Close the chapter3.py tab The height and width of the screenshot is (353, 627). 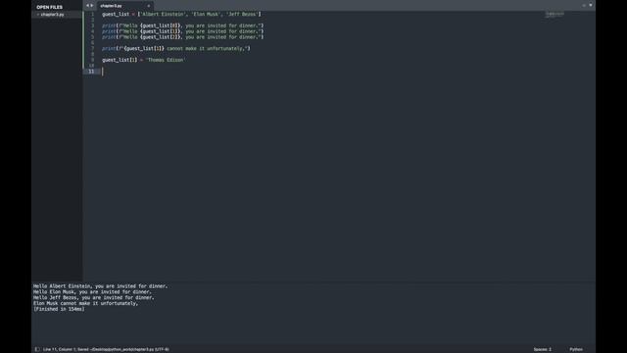tap(148, 6)
